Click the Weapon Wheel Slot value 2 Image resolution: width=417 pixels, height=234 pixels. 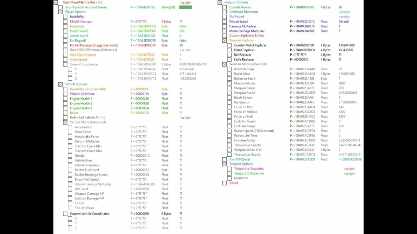coord(339,150)
